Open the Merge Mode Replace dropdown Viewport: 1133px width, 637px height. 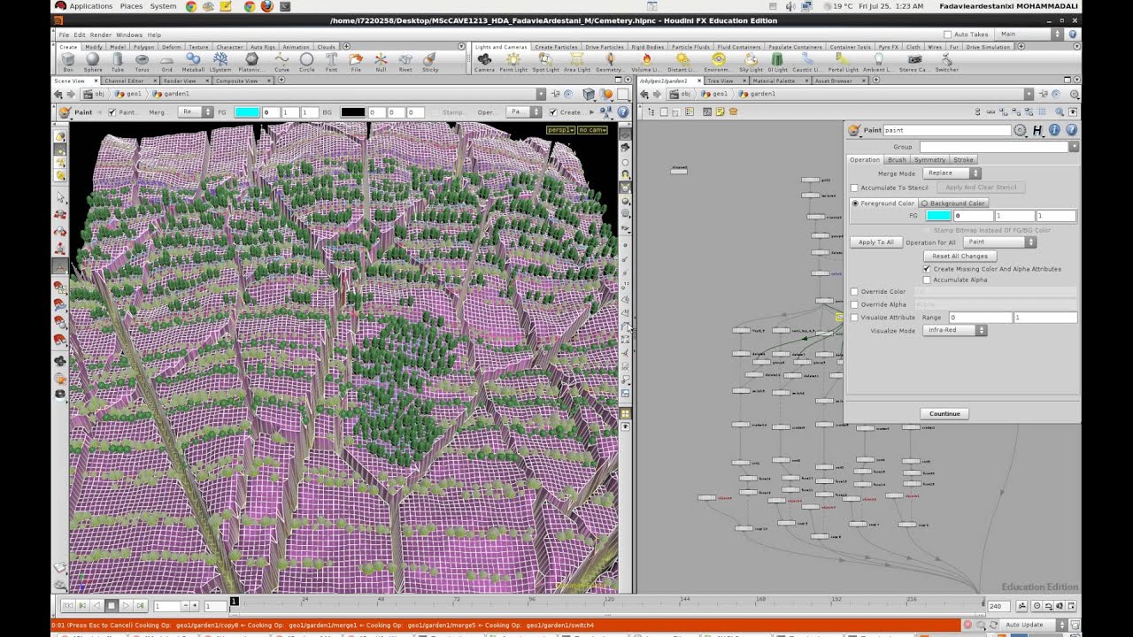pos(952,173)
